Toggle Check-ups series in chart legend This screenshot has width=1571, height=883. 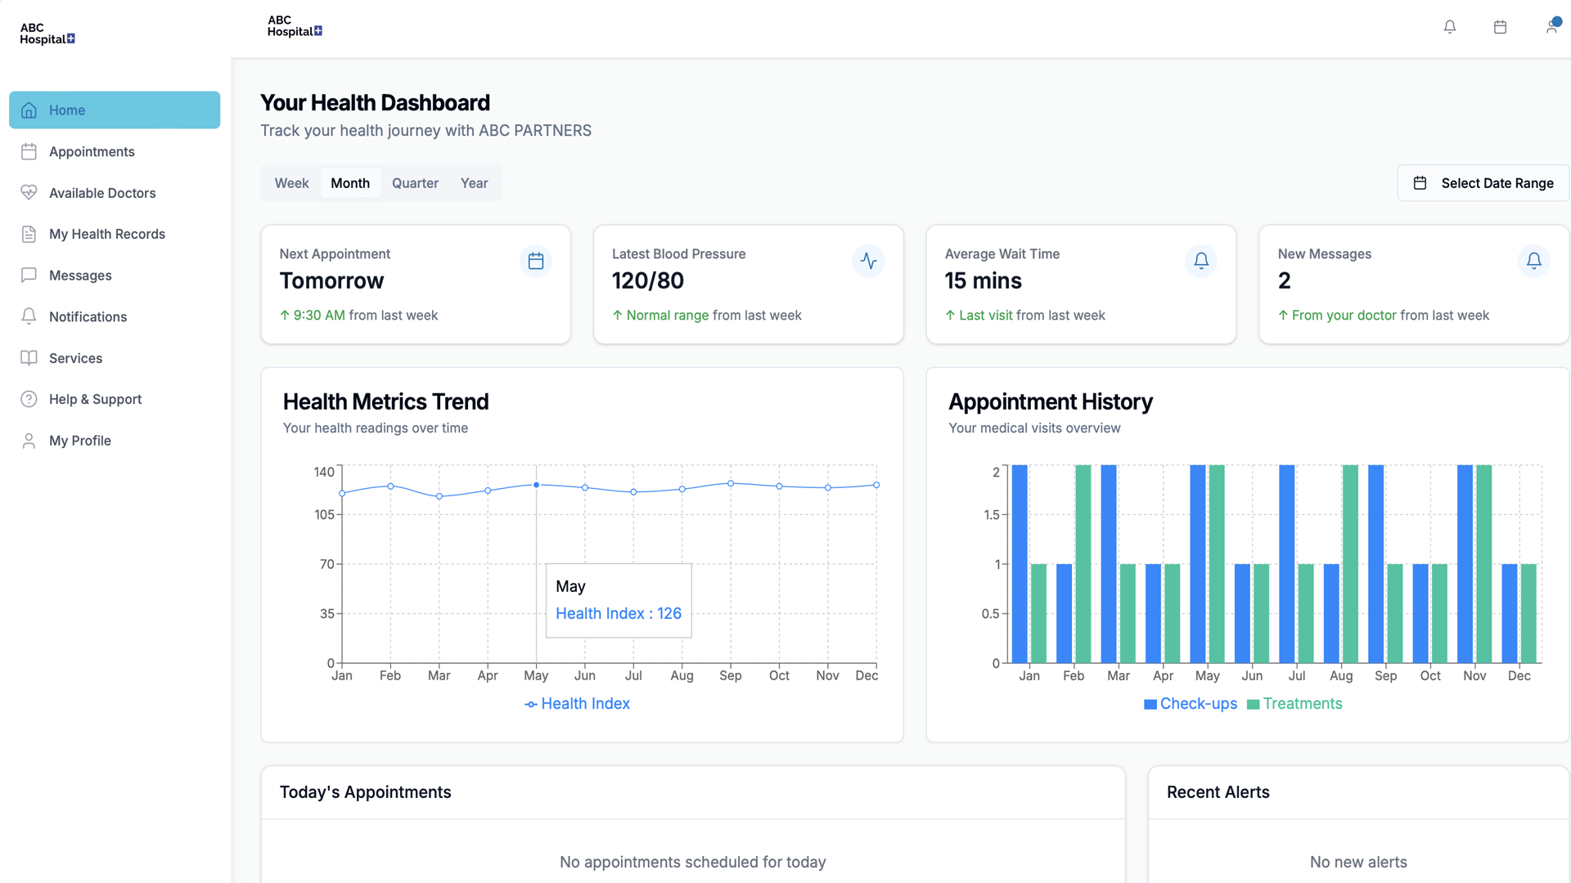1190,704
